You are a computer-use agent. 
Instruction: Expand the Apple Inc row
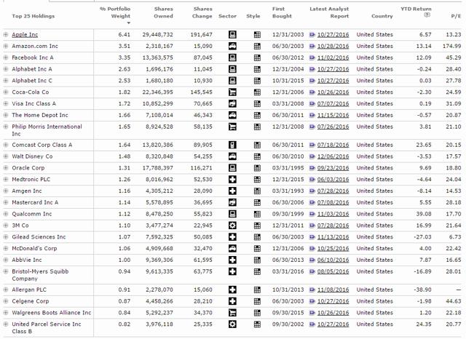point(6,35)
